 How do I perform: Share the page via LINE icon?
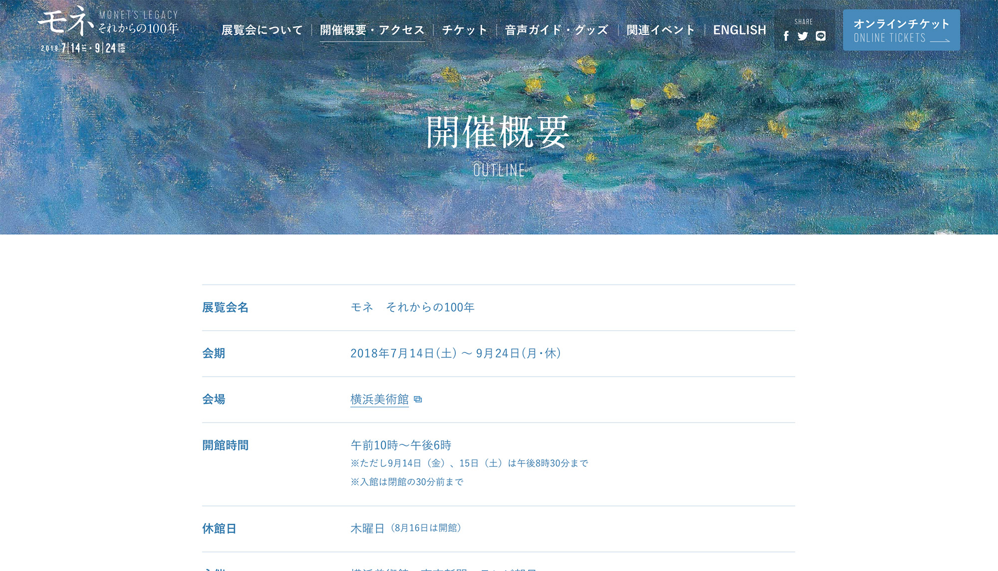click(x=821, y=36)
